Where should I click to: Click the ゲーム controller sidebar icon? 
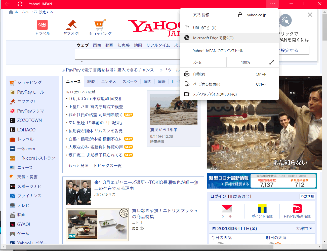point(12,234)
